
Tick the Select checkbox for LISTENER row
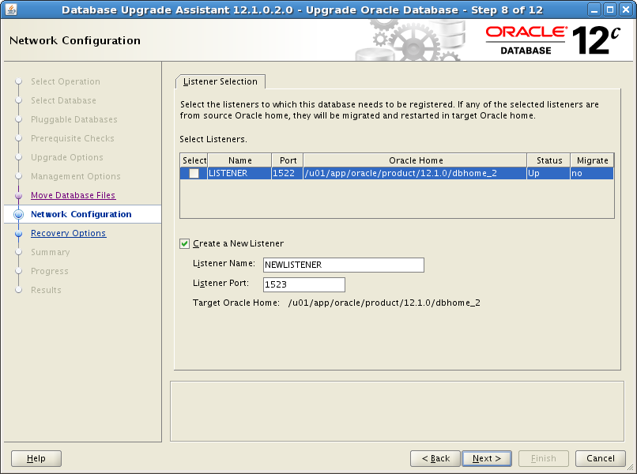(194, 174)
